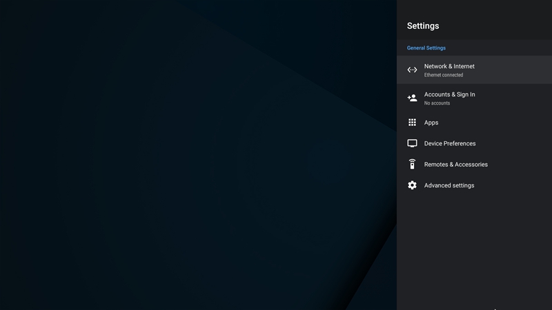552x310 pixels.
Task: Click the Apps grid icon
Action: tap(412, 123)
